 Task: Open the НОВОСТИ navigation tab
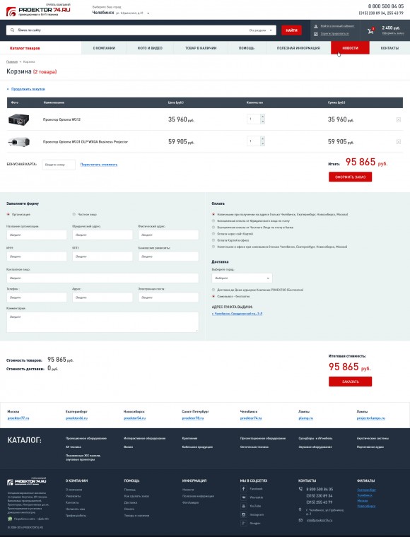click(350, 48)
